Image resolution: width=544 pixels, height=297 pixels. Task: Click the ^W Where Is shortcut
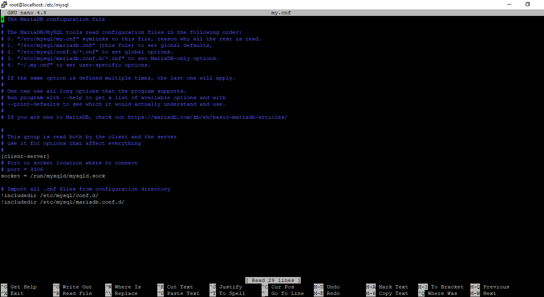coord(123,287)
